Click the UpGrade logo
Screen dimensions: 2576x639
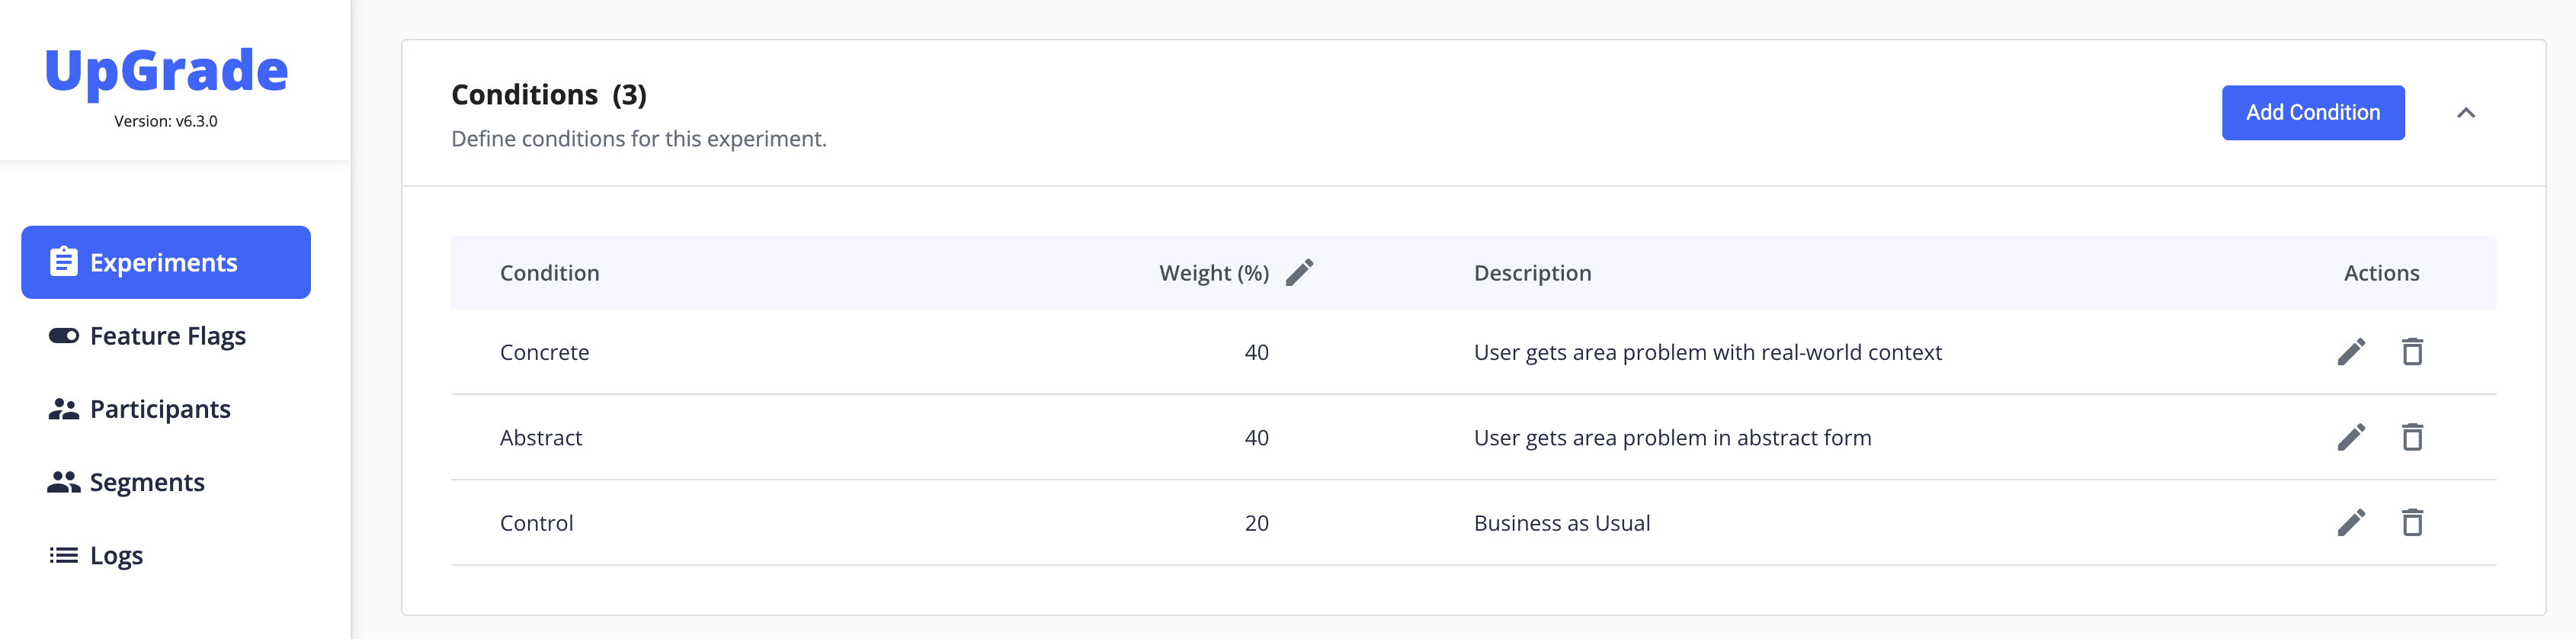(166, 71)
